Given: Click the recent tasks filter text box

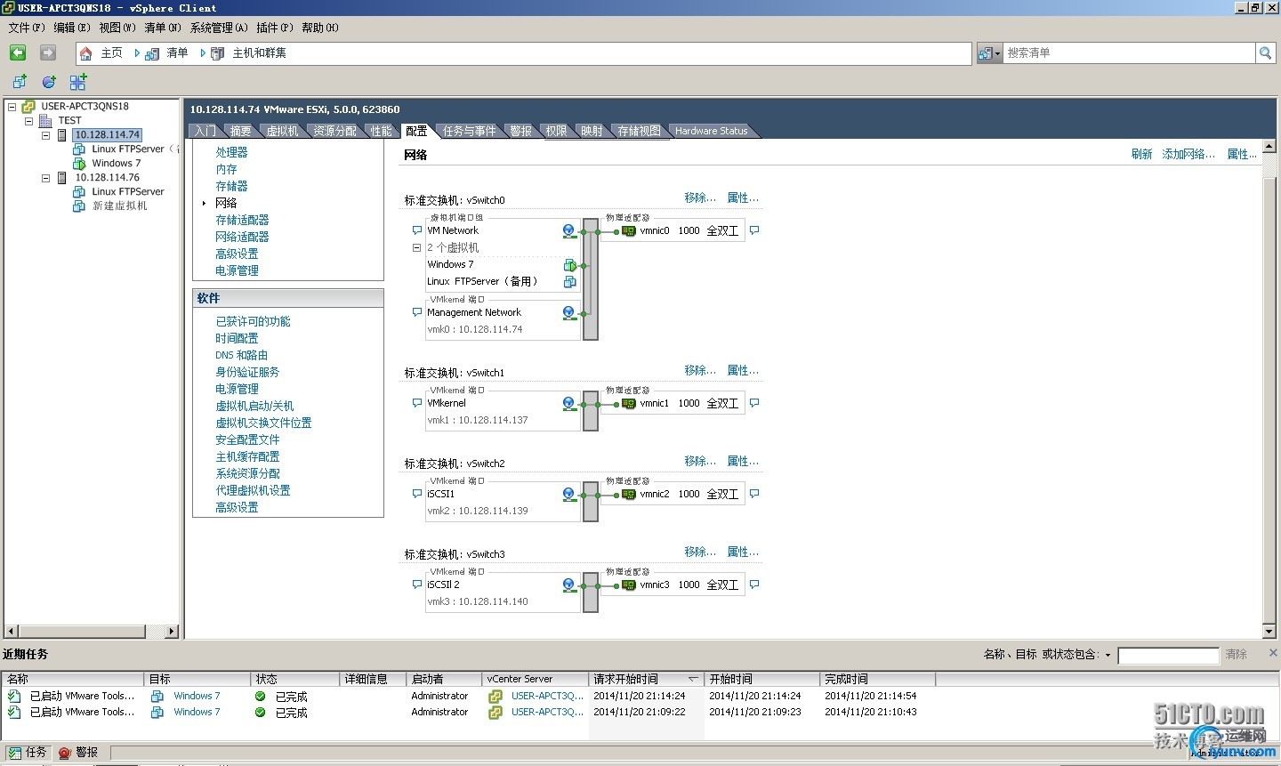Looking at the screenshot, I should pyautogui.click(x=1168, y=656).
